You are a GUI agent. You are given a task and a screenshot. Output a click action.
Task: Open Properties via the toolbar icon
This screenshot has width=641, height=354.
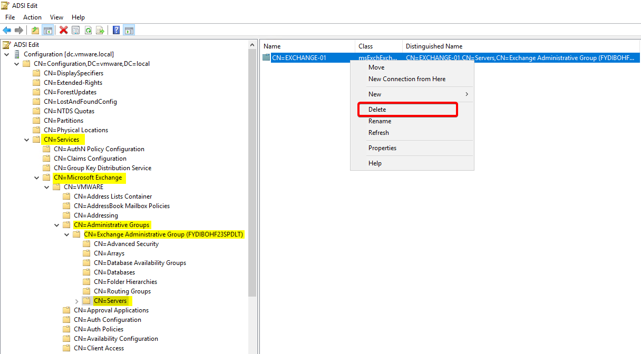coord(76,30)
